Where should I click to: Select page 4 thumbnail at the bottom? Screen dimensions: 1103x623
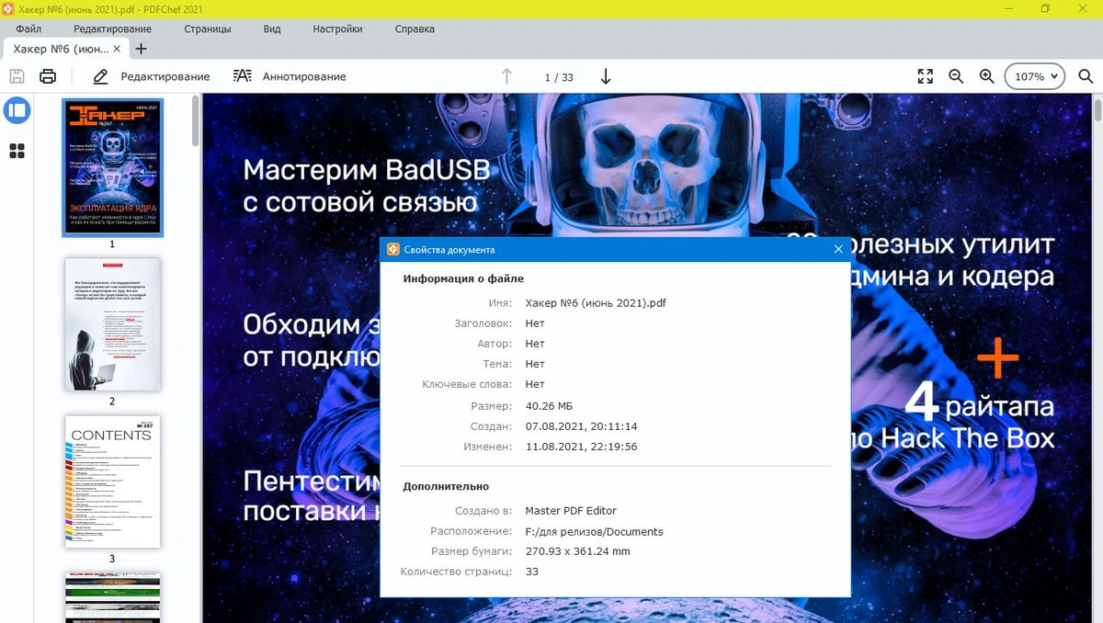[112, 597]
